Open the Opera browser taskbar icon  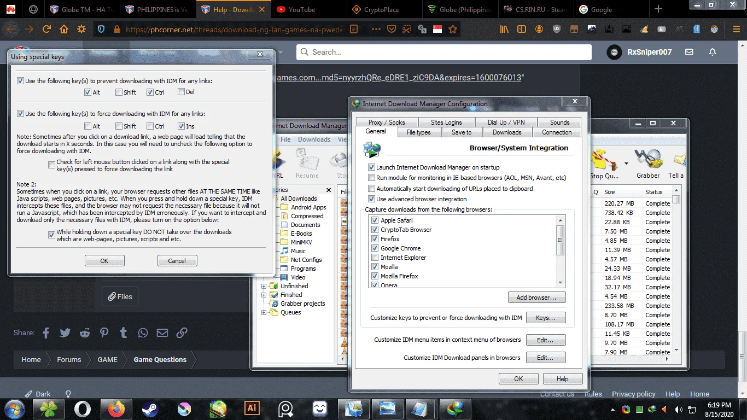point(83,409)
